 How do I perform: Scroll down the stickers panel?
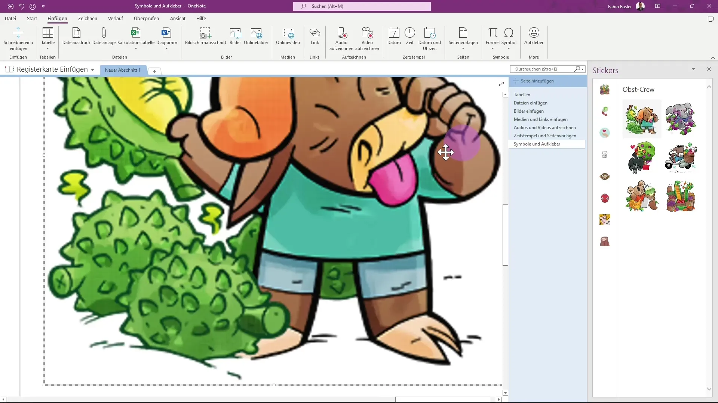709,388
